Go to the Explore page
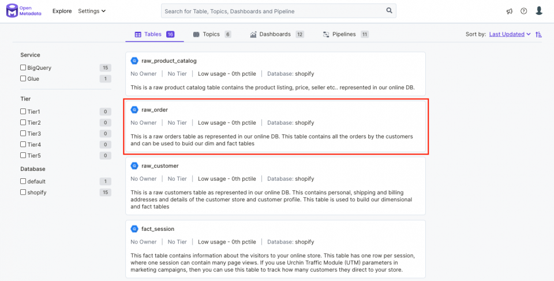The width and height of the screenshot is (554, 281). click(x=62, y=11)
